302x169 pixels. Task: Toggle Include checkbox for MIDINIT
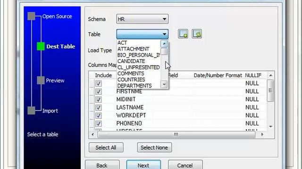99,100
